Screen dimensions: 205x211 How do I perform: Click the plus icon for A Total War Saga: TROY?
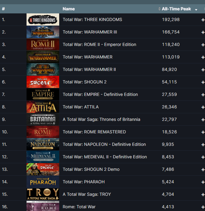pyautogui.click(x=203, y=195)
